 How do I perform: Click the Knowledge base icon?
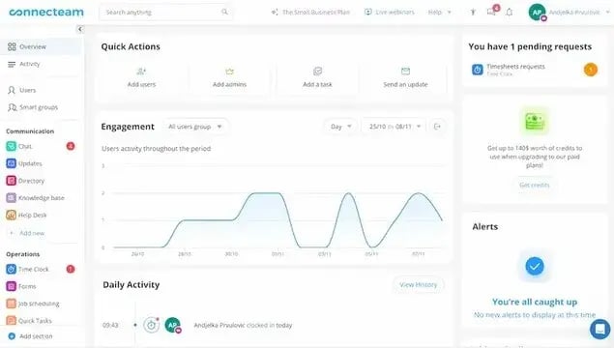pyautogui.click(x=11, y=197)
